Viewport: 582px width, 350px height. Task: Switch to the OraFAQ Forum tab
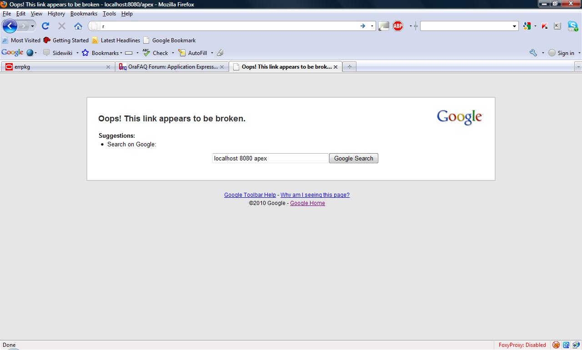click(x=168, y=67)
